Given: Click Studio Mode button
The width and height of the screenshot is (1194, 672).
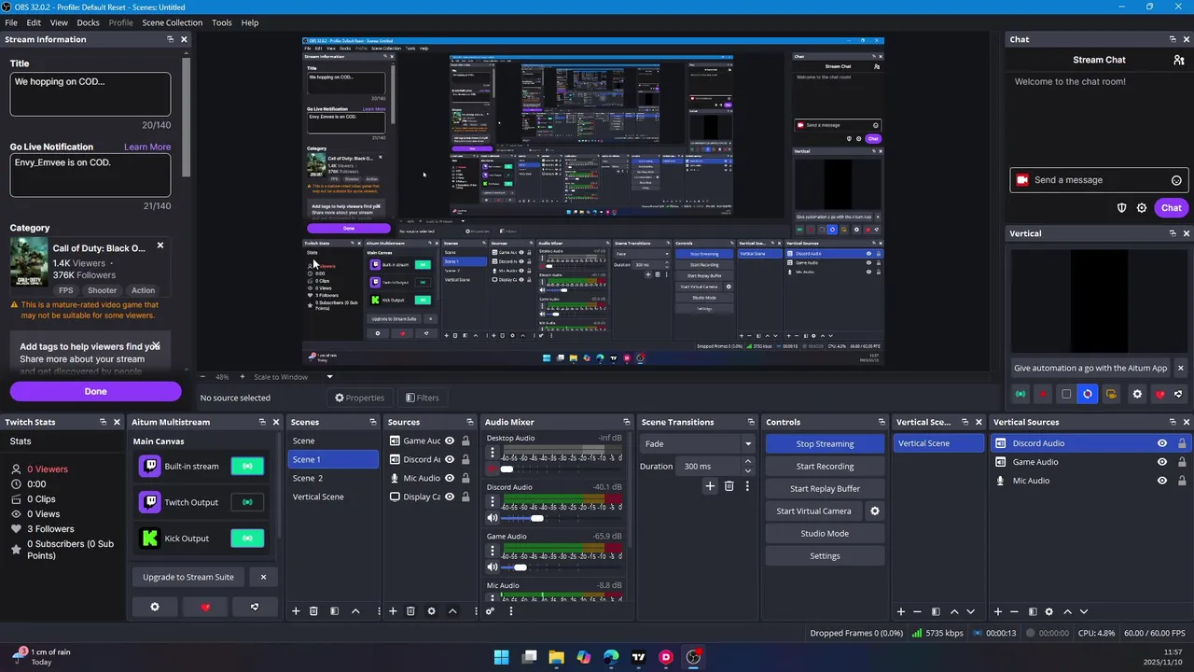Looking at the screenshot, I should click(825, 534).
